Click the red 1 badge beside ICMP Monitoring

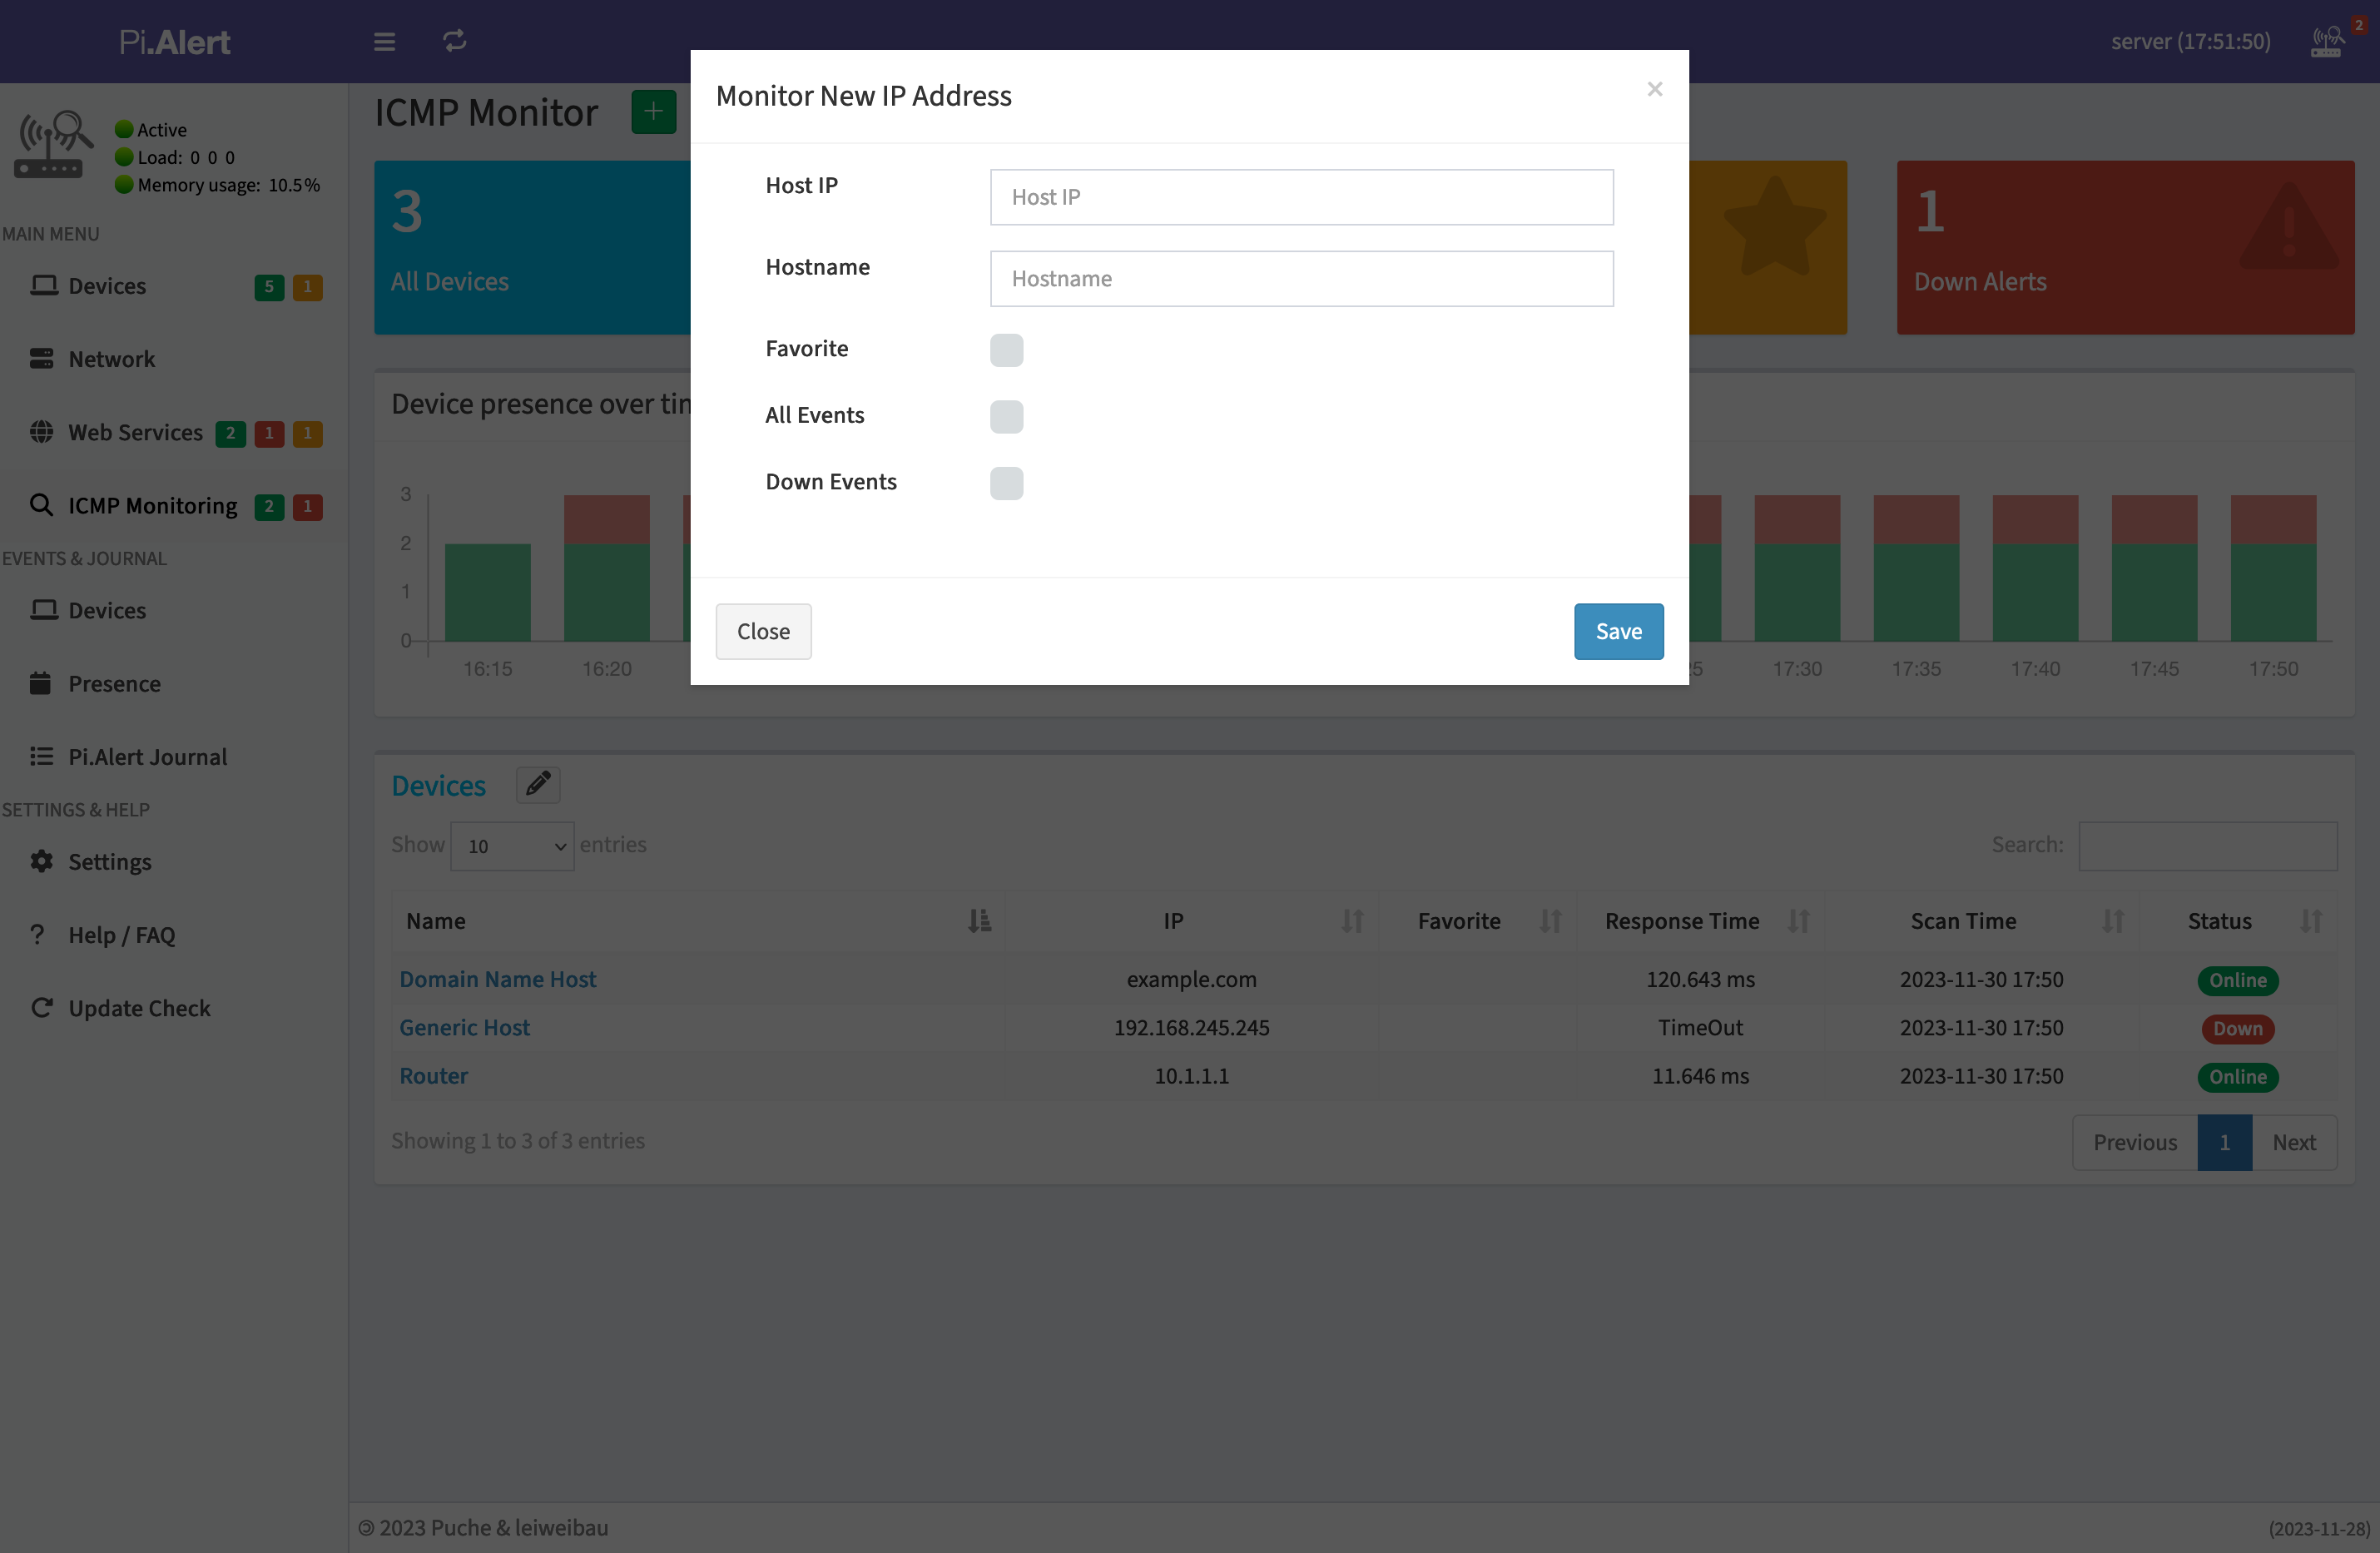pos(307,507)
